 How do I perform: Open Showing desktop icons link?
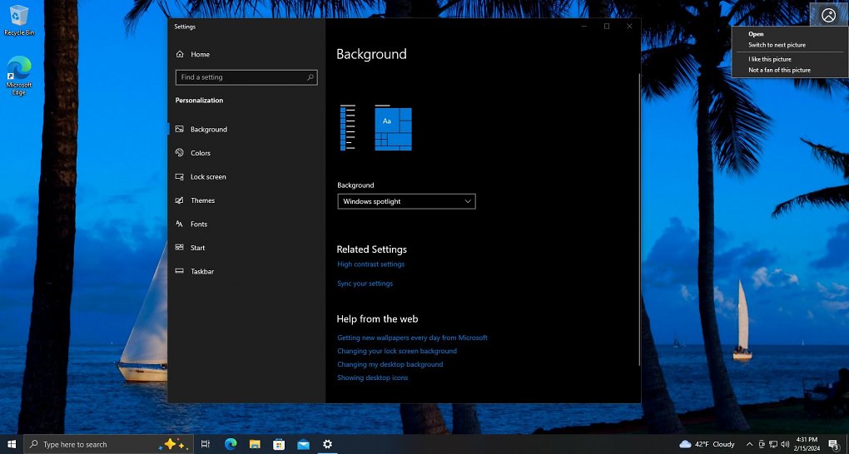coord(373,378)
